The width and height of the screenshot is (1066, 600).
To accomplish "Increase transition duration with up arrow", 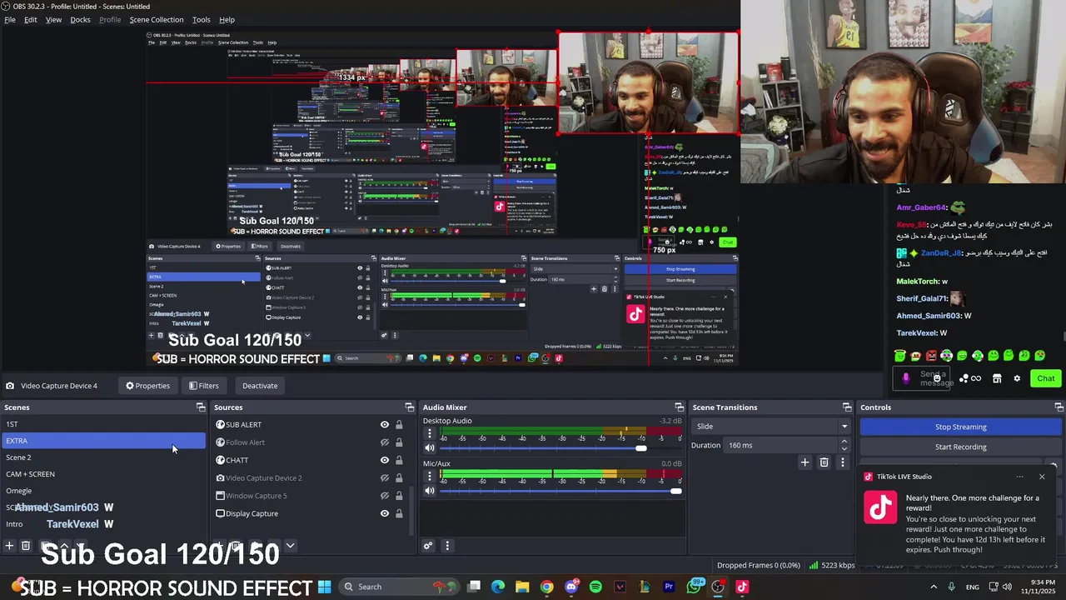I will (844, 442).
